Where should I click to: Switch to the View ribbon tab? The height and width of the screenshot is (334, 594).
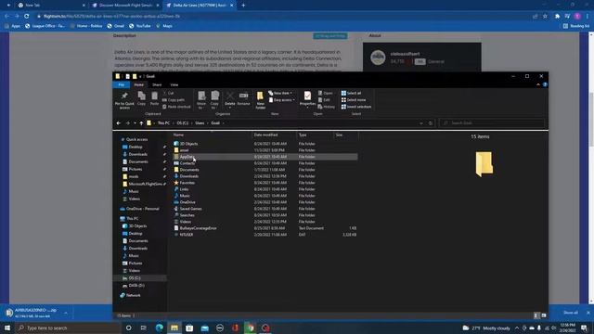[x=174, y=84]
